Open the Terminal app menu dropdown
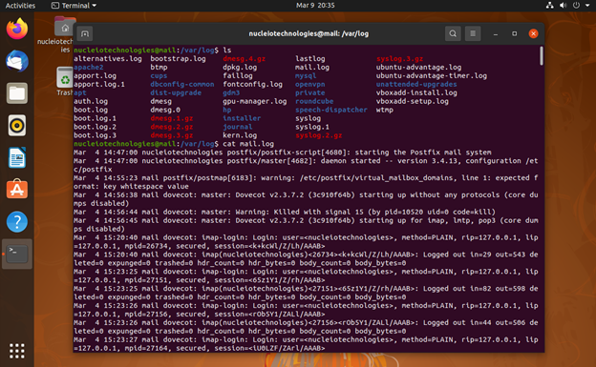 pyautogui.click(x=74, y=6)
